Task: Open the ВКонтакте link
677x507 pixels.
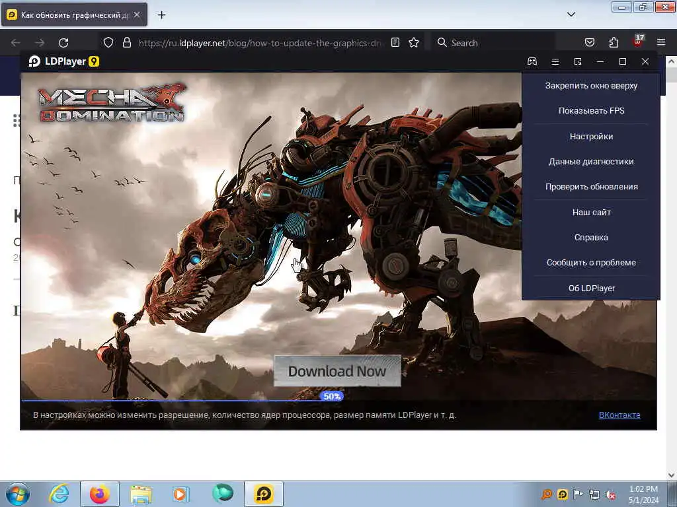Action: [x=619, y=415]
